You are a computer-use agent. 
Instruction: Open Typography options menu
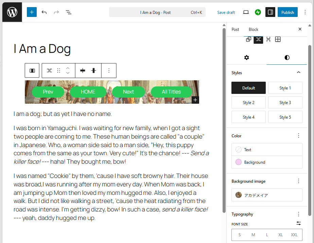pos(298,214)
